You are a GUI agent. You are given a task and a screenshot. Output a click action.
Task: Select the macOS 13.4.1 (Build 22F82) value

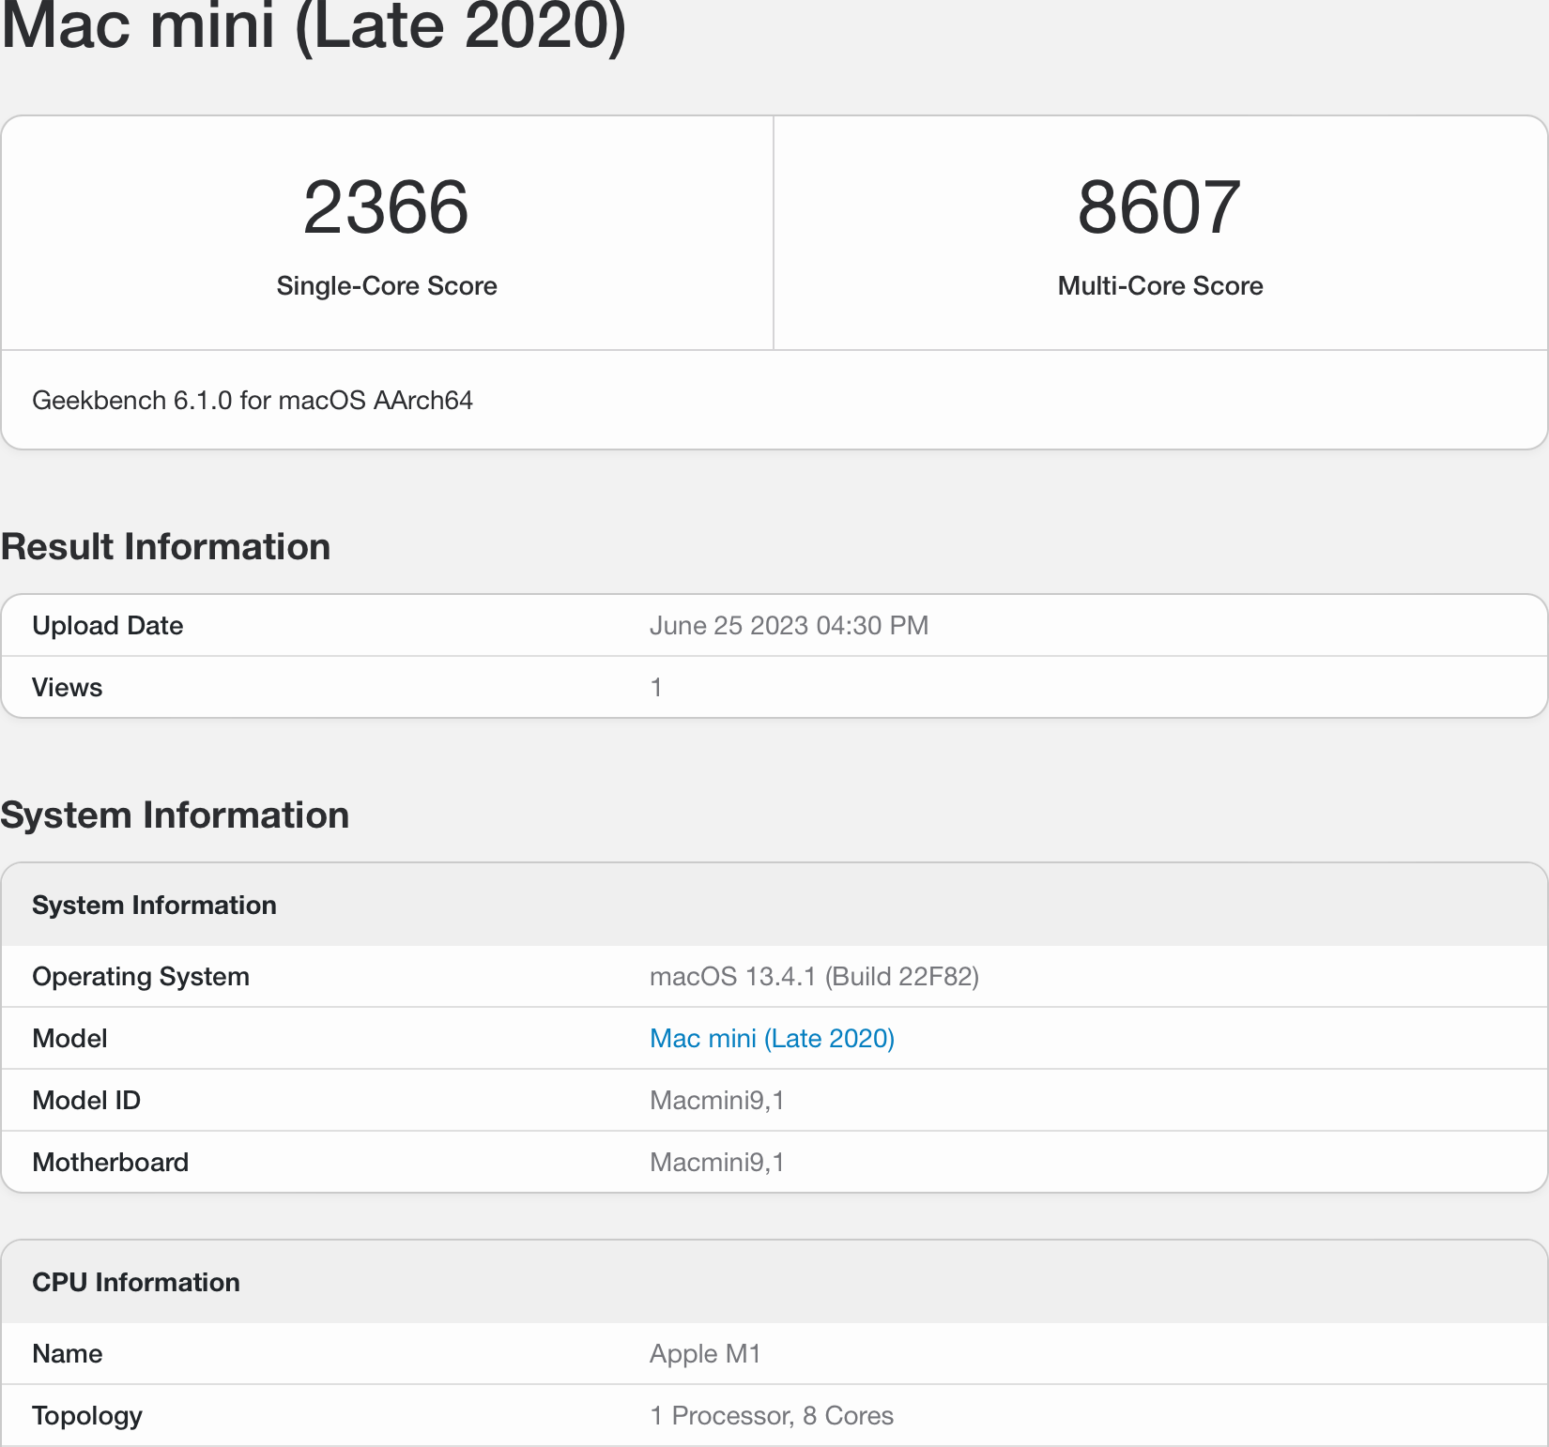814,976
